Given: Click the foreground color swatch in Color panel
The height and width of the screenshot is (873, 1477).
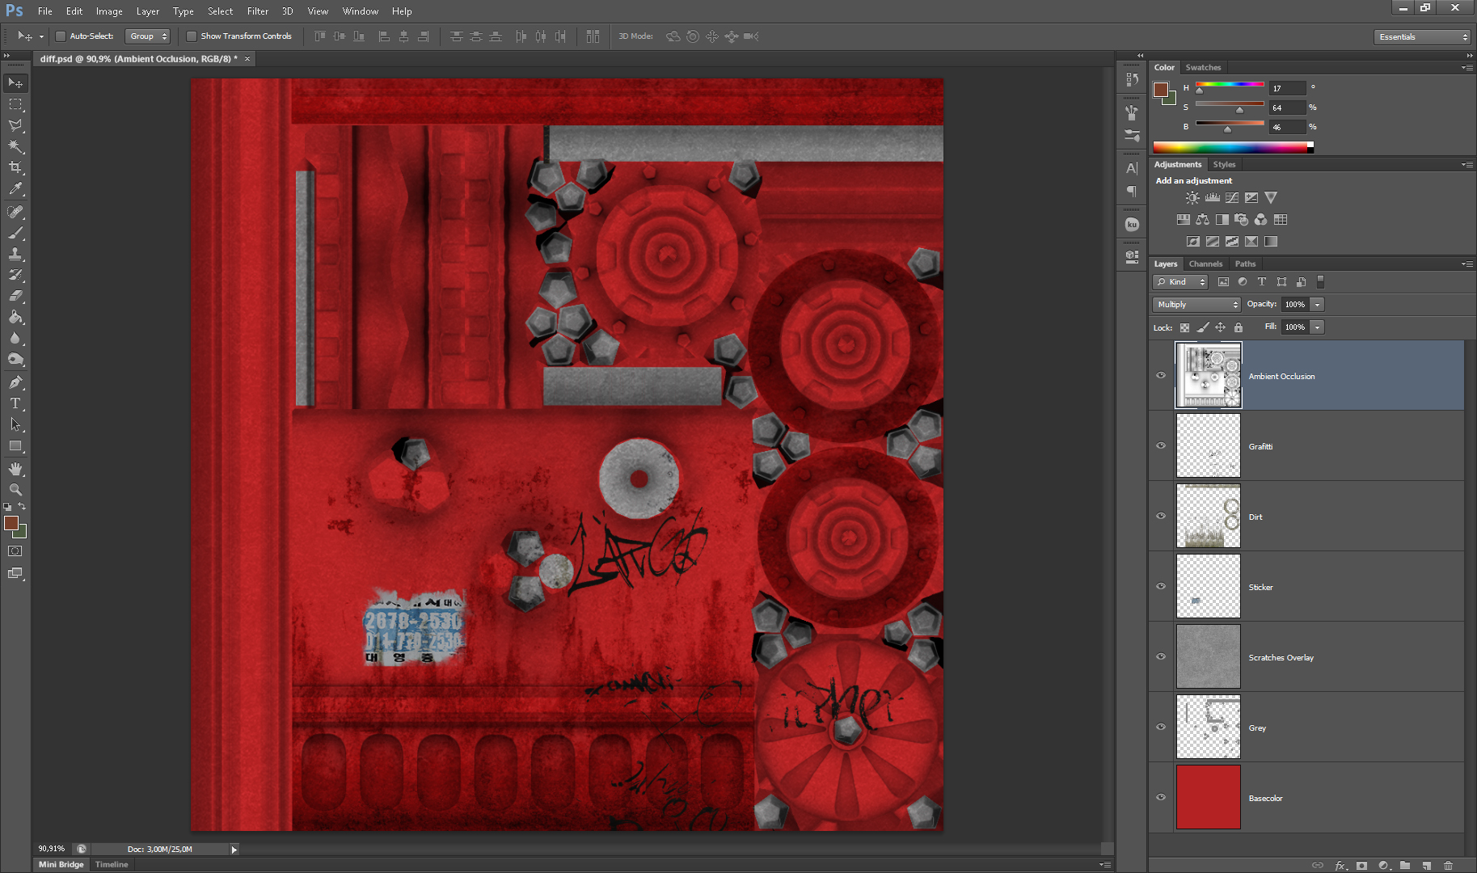Looking at the screenshot, I should point(1161,89).
